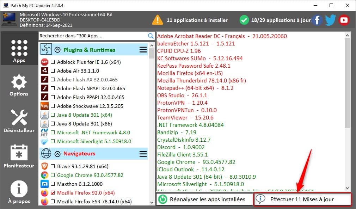Click the search magnifier icon
The image size is (356, 209).
point(151,36)
